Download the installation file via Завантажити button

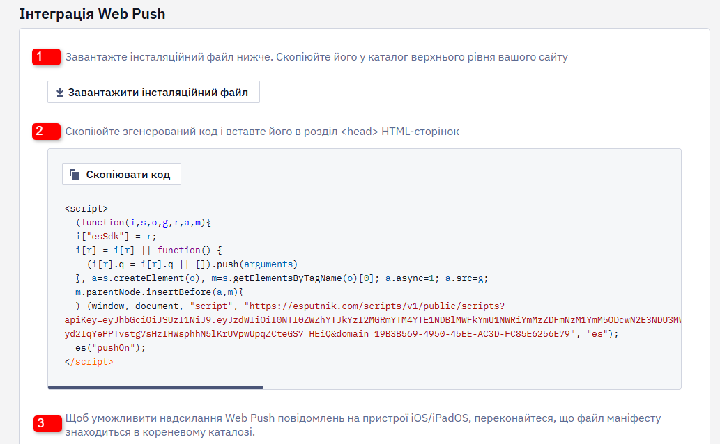pyautogui.click(x=153, y=92)
